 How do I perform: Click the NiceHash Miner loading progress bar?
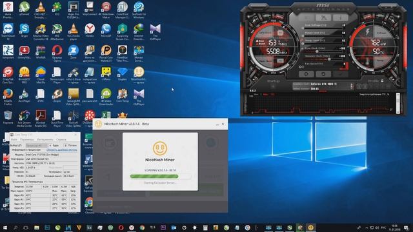[161, 177]
